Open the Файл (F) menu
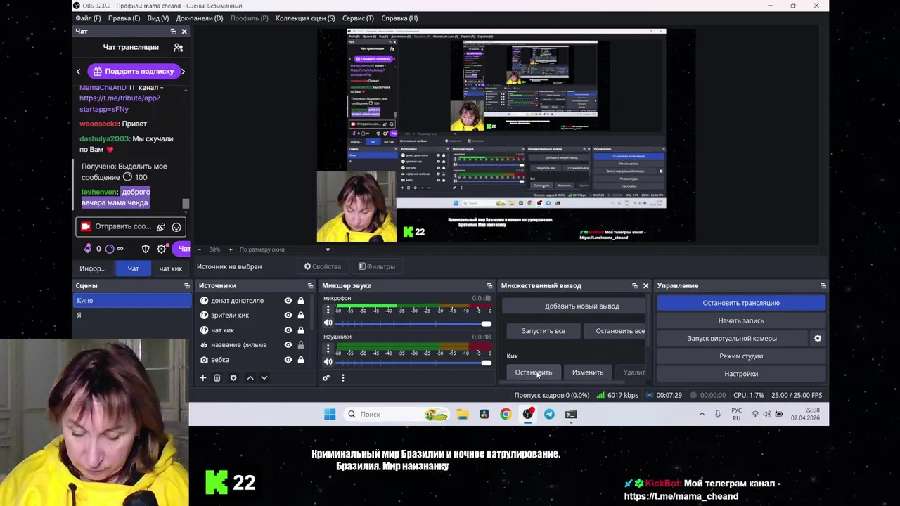 tap(88, 18)
